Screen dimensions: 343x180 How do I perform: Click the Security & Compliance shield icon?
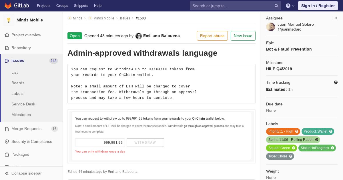tap(7, 141)
